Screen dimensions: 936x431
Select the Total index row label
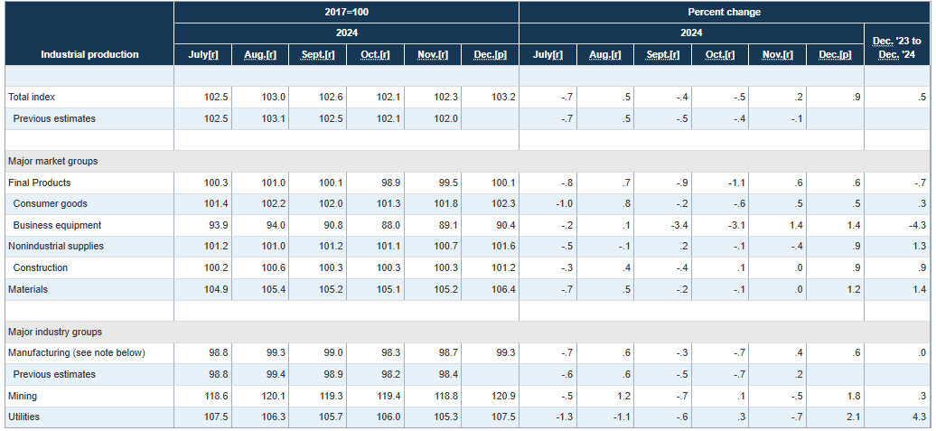coord(32,97)
